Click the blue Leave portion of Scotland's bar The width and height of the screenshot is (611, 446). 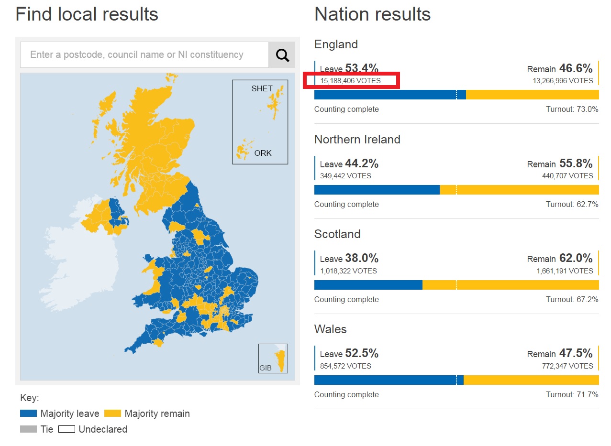(368, 285)
